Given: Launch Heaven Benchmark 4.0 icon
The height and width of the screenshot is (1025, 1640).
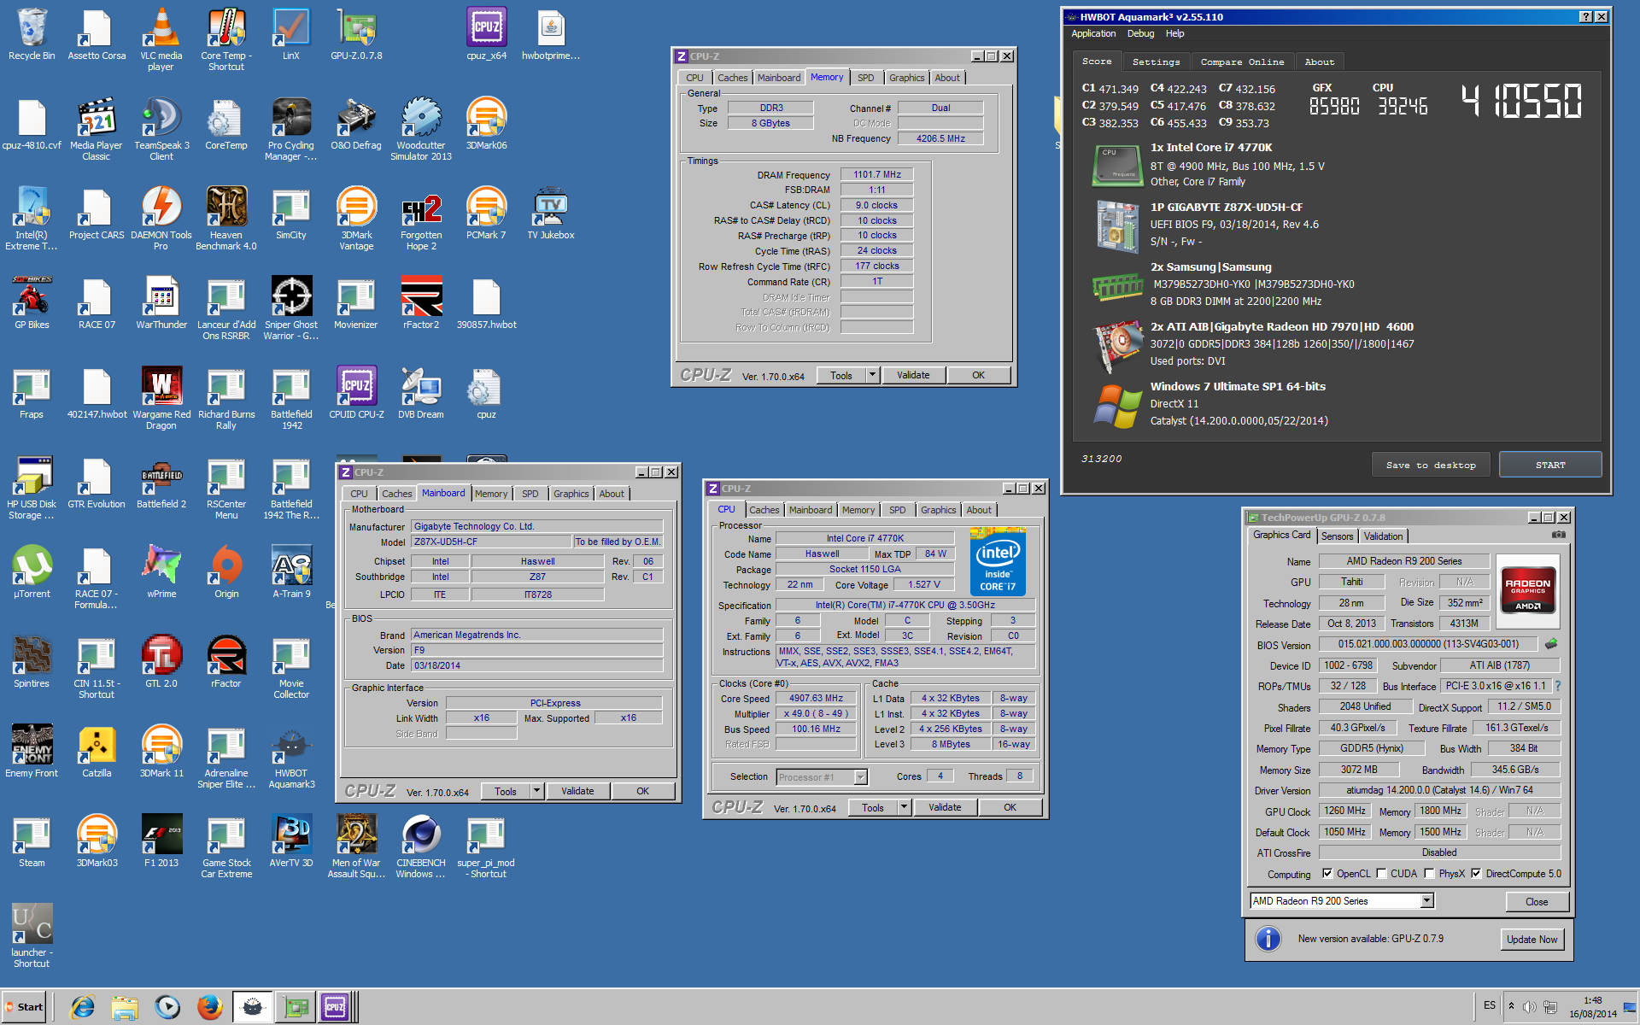Looking at the screenshot, I should point(226,219).
